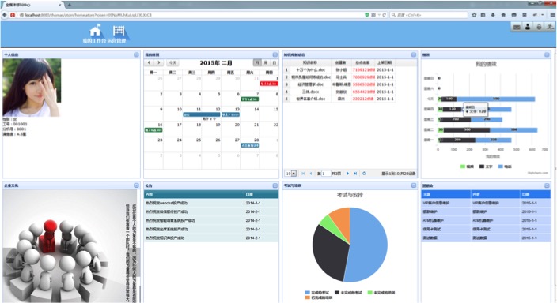Image resolution: width=557 pixels, height=303 pixels.
Task: Toggle the black series in the bar chart legend
Action: pyautogui.click(x=486, y=166)
